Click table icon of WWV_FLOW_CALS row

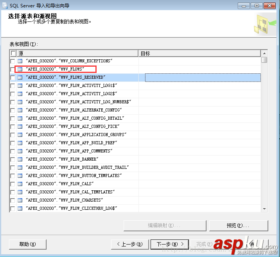pyautogui.click(x=20, y=184)
